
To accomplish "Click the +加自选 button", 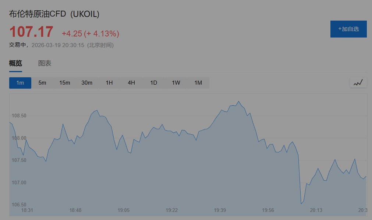I will (348, 29).
